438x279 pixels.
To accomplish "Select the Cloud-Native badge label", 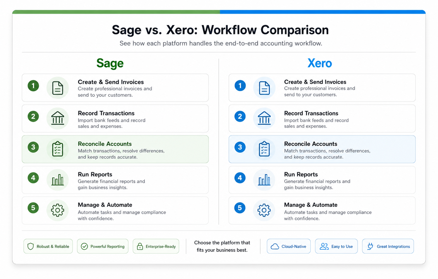I will pyautogui.click(x=294, y=247).
